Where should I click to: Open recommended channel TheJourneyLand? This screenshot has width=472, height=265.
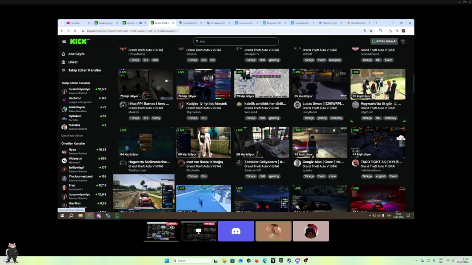[x=84, y=178]
